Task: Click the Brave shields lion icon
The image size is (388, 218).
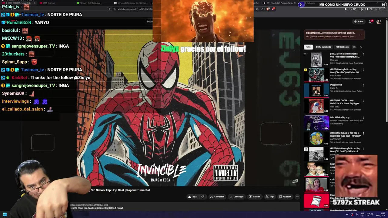Action: [268, 9]
